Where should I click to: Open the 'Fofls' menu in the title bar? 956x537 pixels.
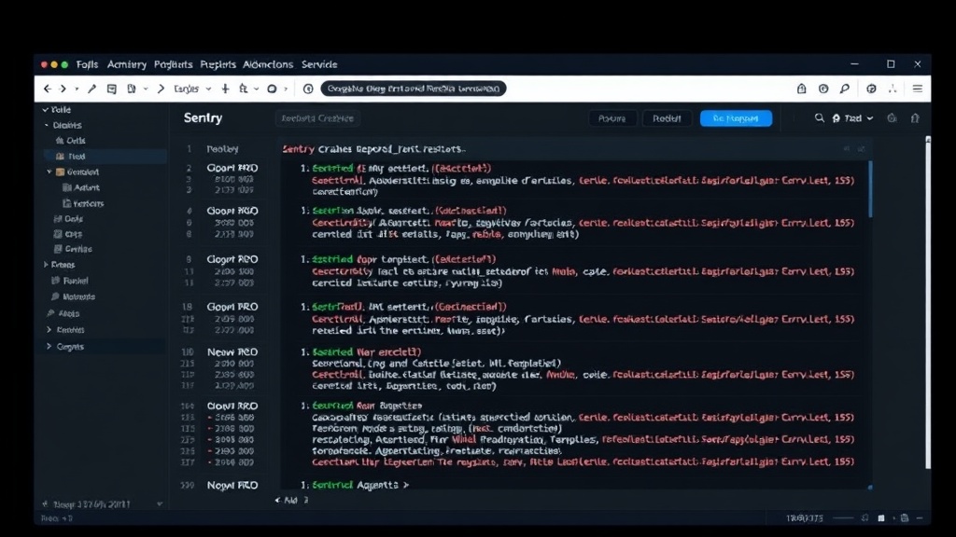click(87, 64)
